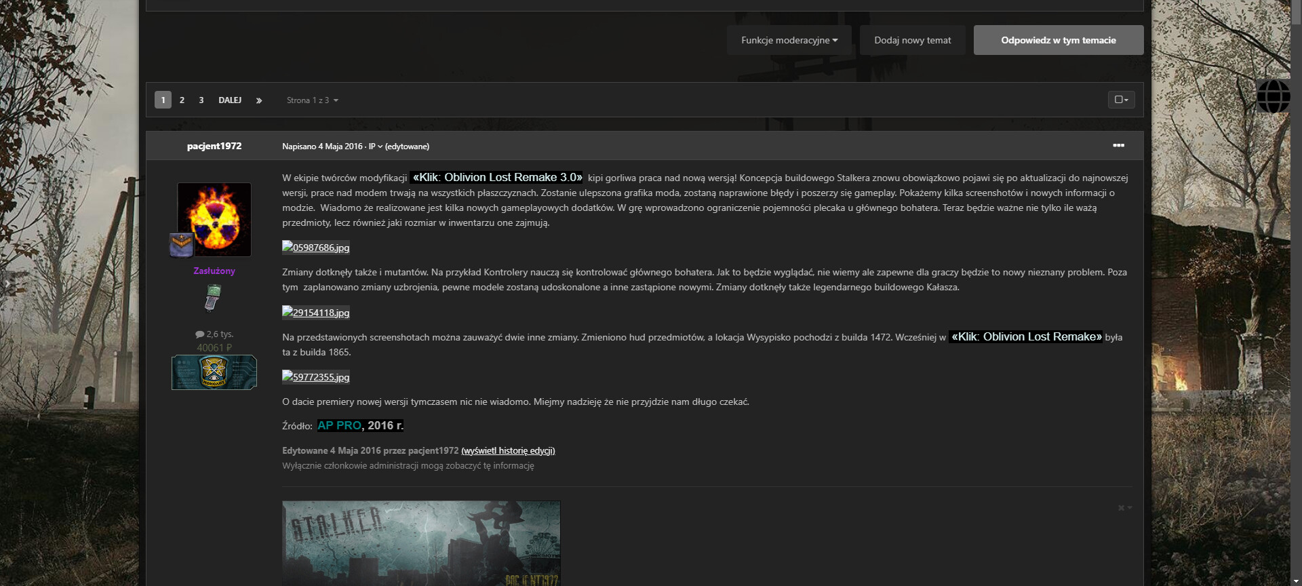Go to page 3 of the topic
Viewport: 1302px width, 586px height.
(201, 100)
